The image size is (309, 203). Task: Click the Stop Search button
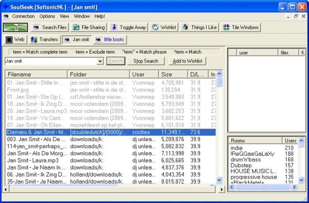click(x=146, y=61)
